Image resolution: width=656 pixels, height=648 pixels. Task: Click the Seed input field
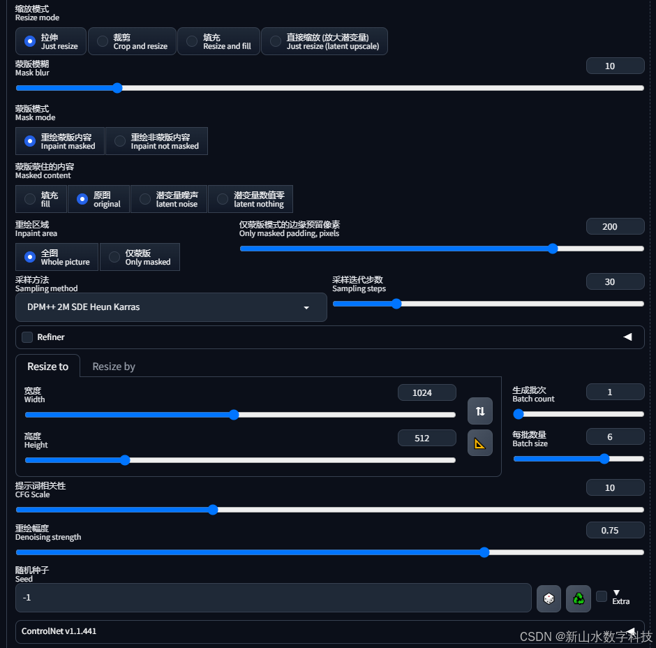click(x=274, y=598)
